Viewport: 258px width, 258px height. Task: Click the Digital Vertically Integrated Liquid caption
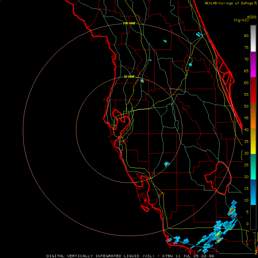click(x=130, y=256)
